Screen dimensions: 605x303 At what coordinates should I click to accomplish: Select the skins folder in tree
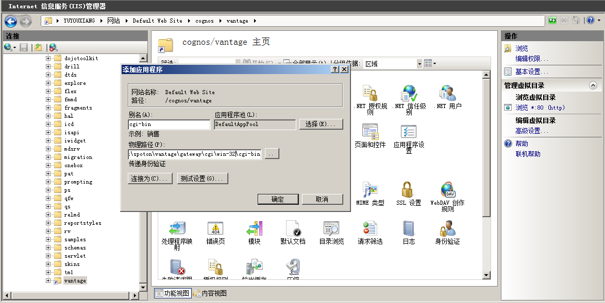click(x=72, y=264)
